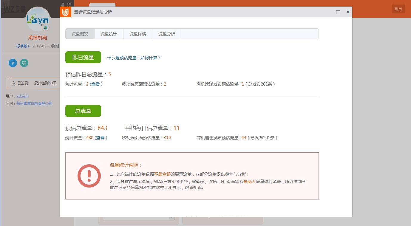411x226 pixels.
Task: Click the green 总流量 button
Action: [x=83, y=111]
